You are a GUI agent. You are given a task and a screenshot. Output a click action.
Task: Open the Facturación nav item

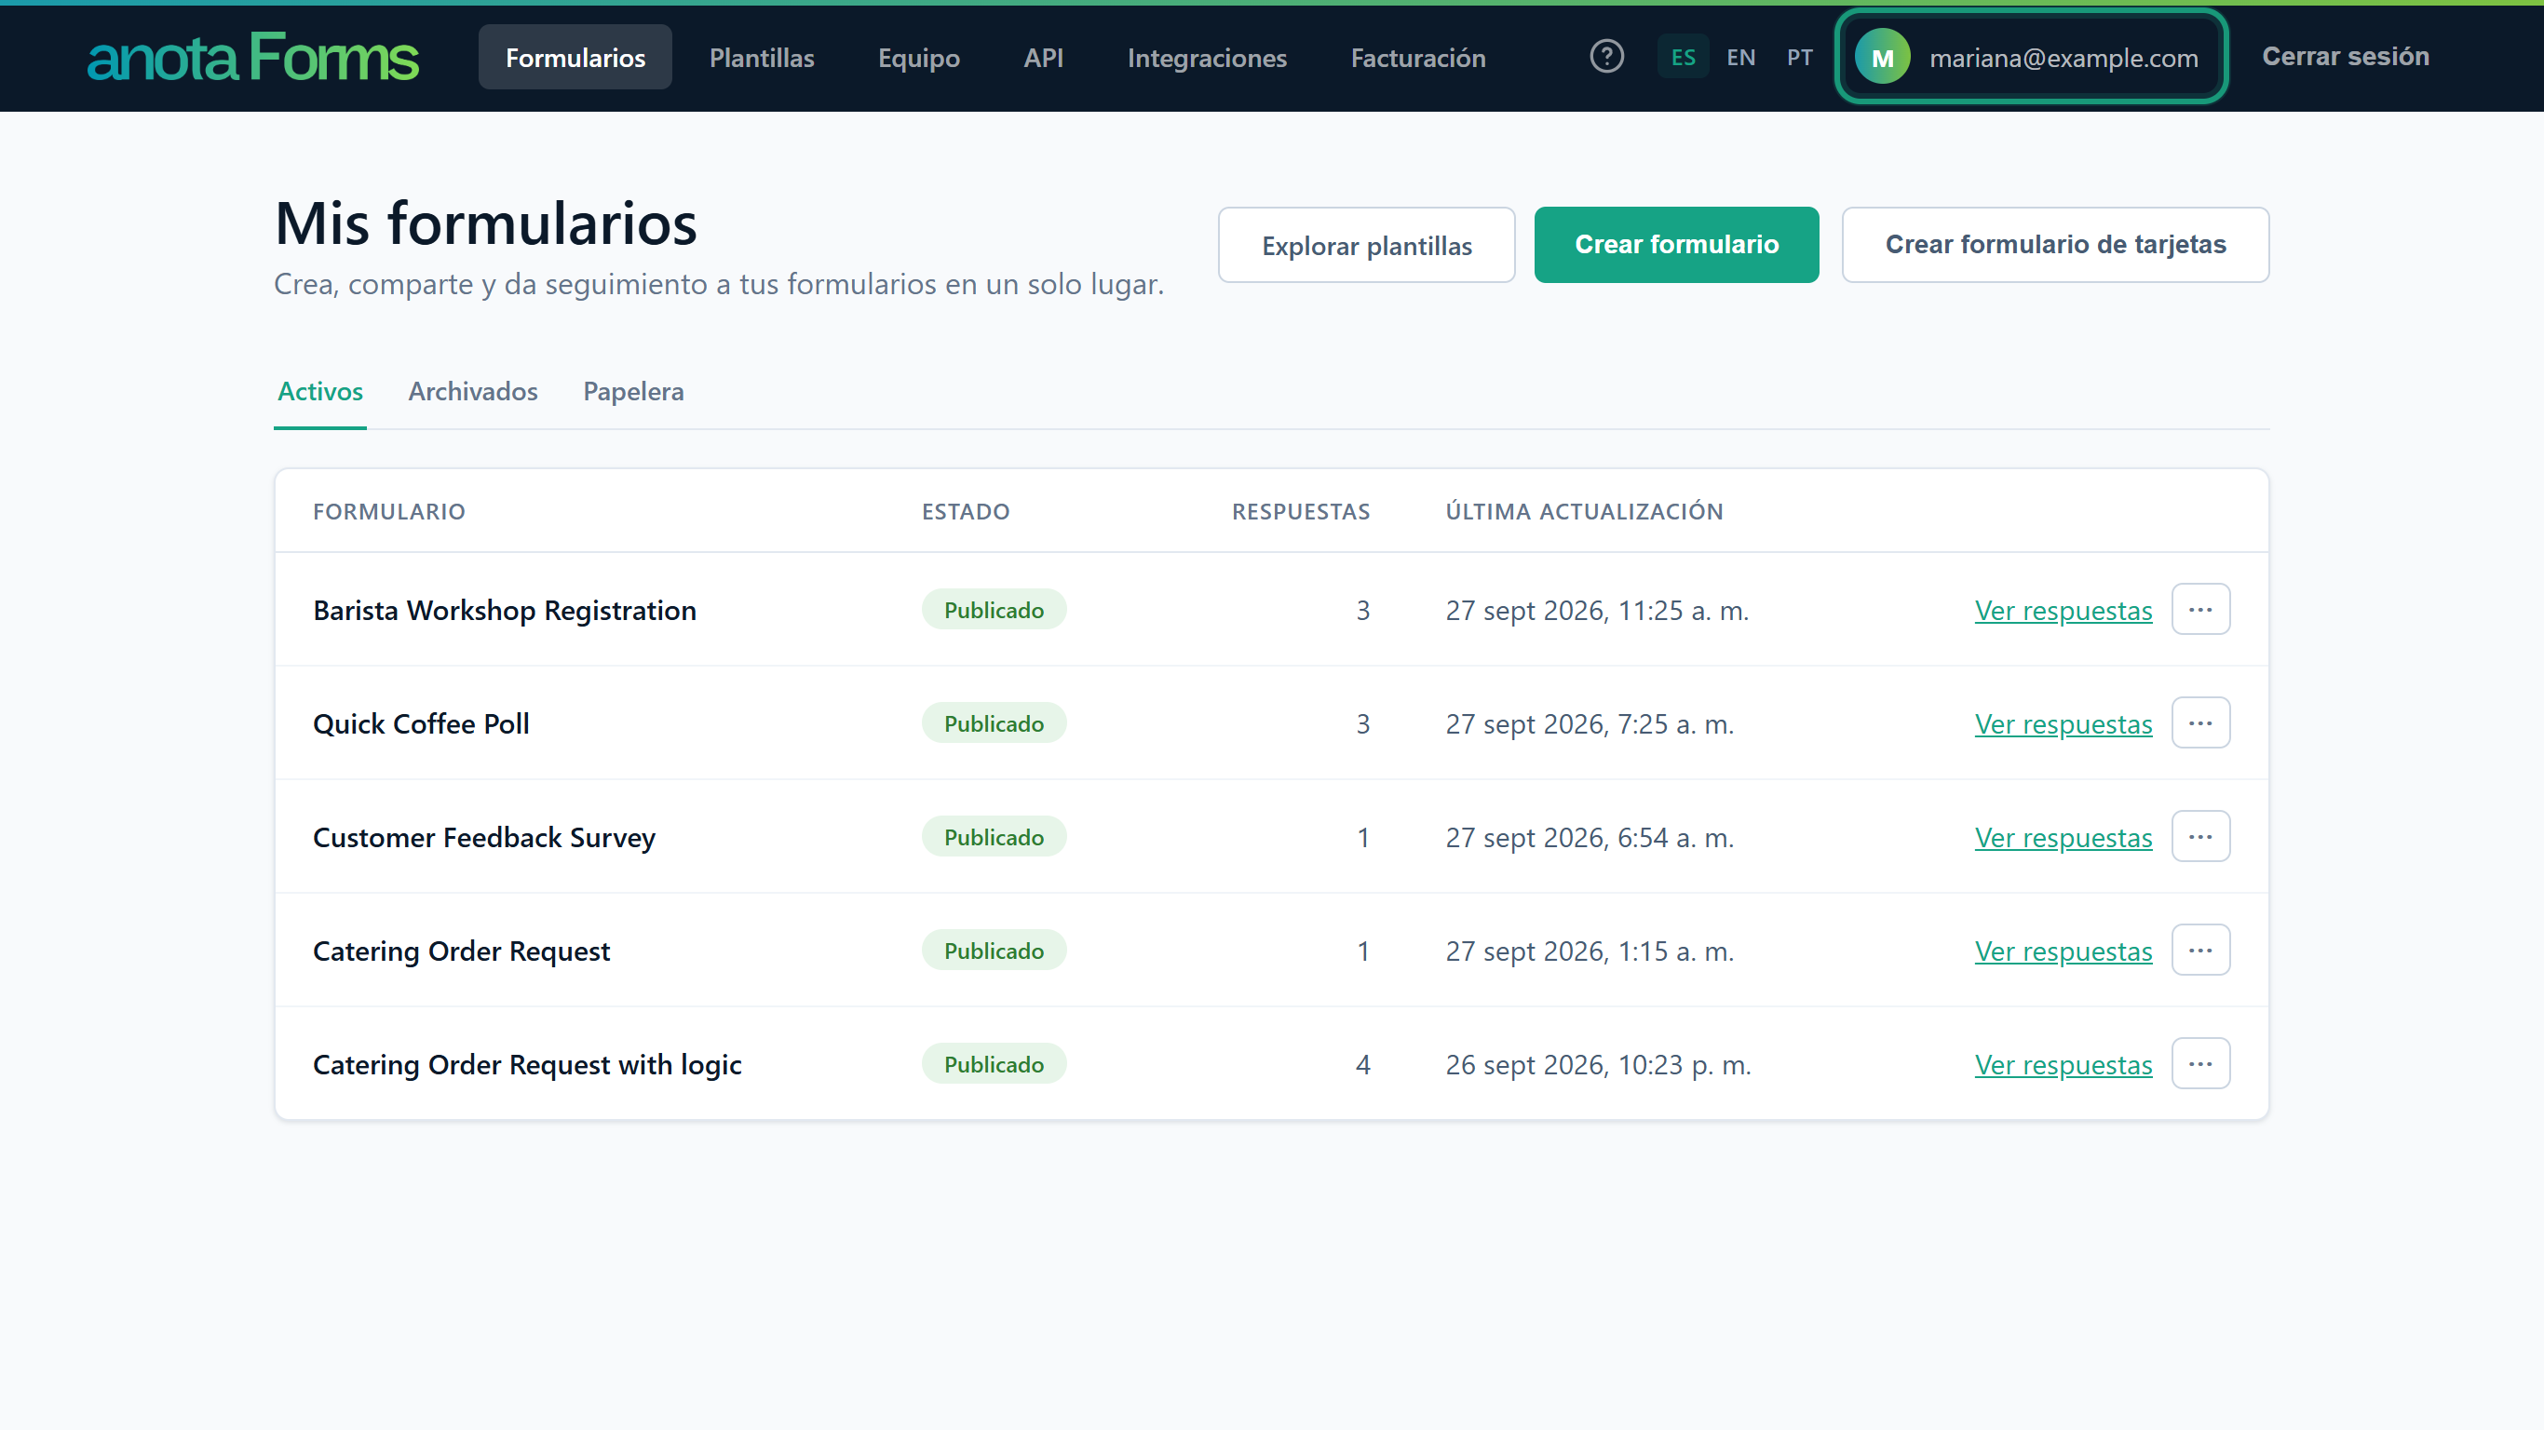[x=1418, y=58]
